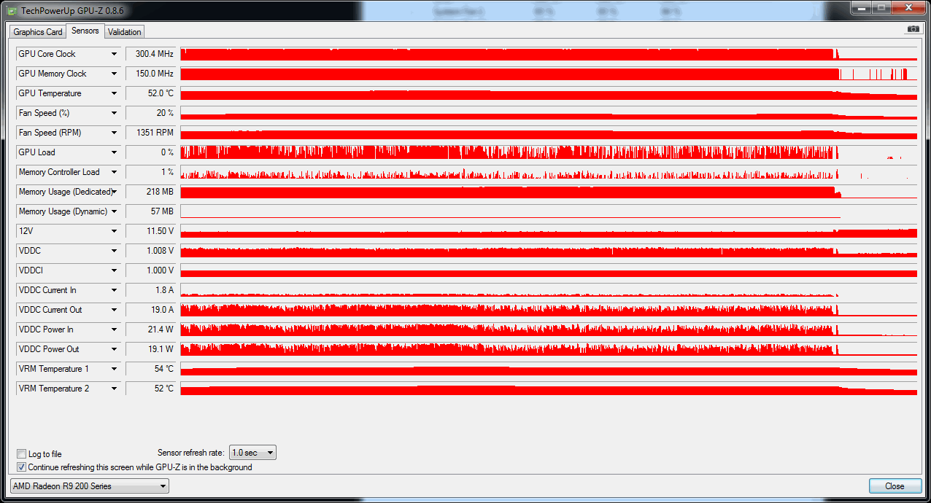
Task: Click the 1351 RPM fan speed value
Action: [x=151, y=133]
